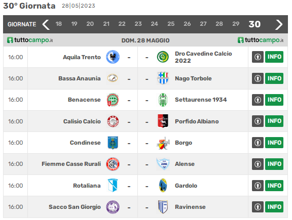292x220 pixels.
Task: Select giornata 18 in the round bar
Action: [58, 24]
